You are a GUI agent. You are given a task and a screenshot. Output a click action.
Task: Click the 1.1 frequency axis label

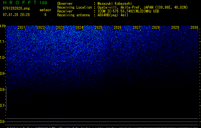tap(3, 42)
